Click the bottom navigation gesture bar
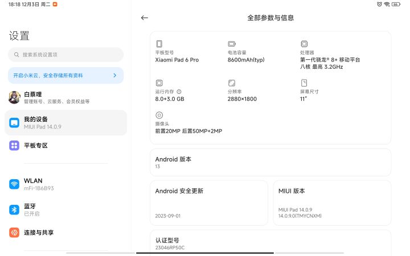Screen dimensions: 410x256 point(205,253)
